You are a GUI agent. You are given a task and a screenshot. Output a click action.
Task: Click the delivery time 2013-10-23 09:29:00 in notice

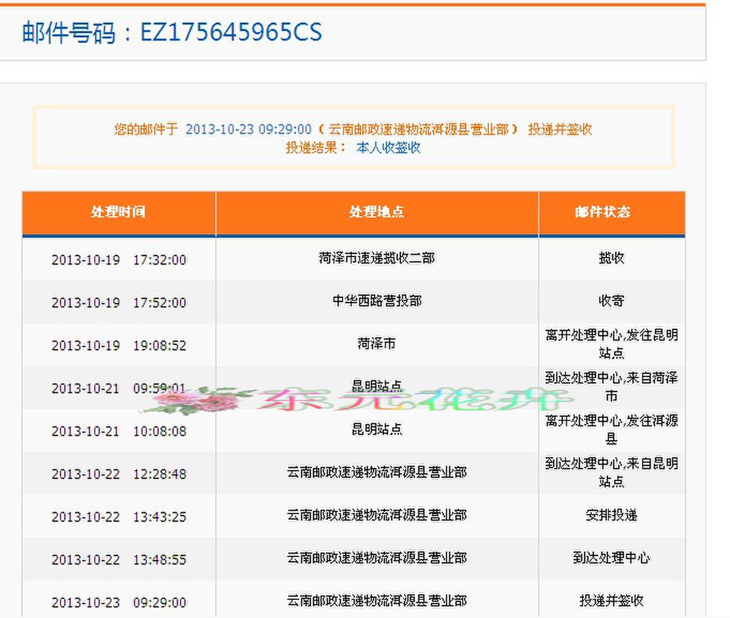click(248, 130)
